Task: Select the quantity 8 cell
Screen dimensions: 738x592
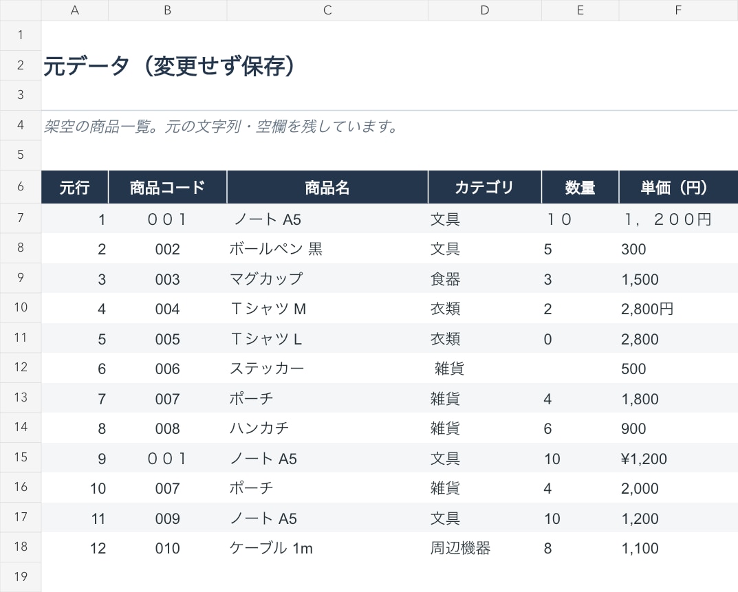Action: pyautogui.click(x=580, y=548)
